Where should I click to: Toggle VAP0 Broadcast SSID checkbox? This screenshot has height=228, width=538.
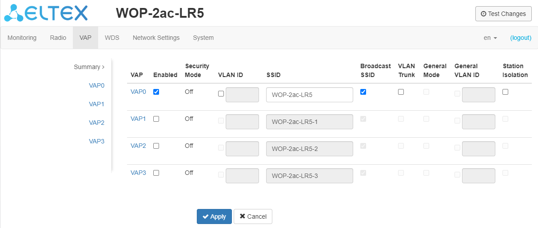363,92
